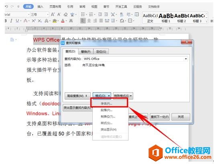This screenshot has height=164, width=214.
Task: Open the quick access toolbar dropdown
Action: [18, 6]
